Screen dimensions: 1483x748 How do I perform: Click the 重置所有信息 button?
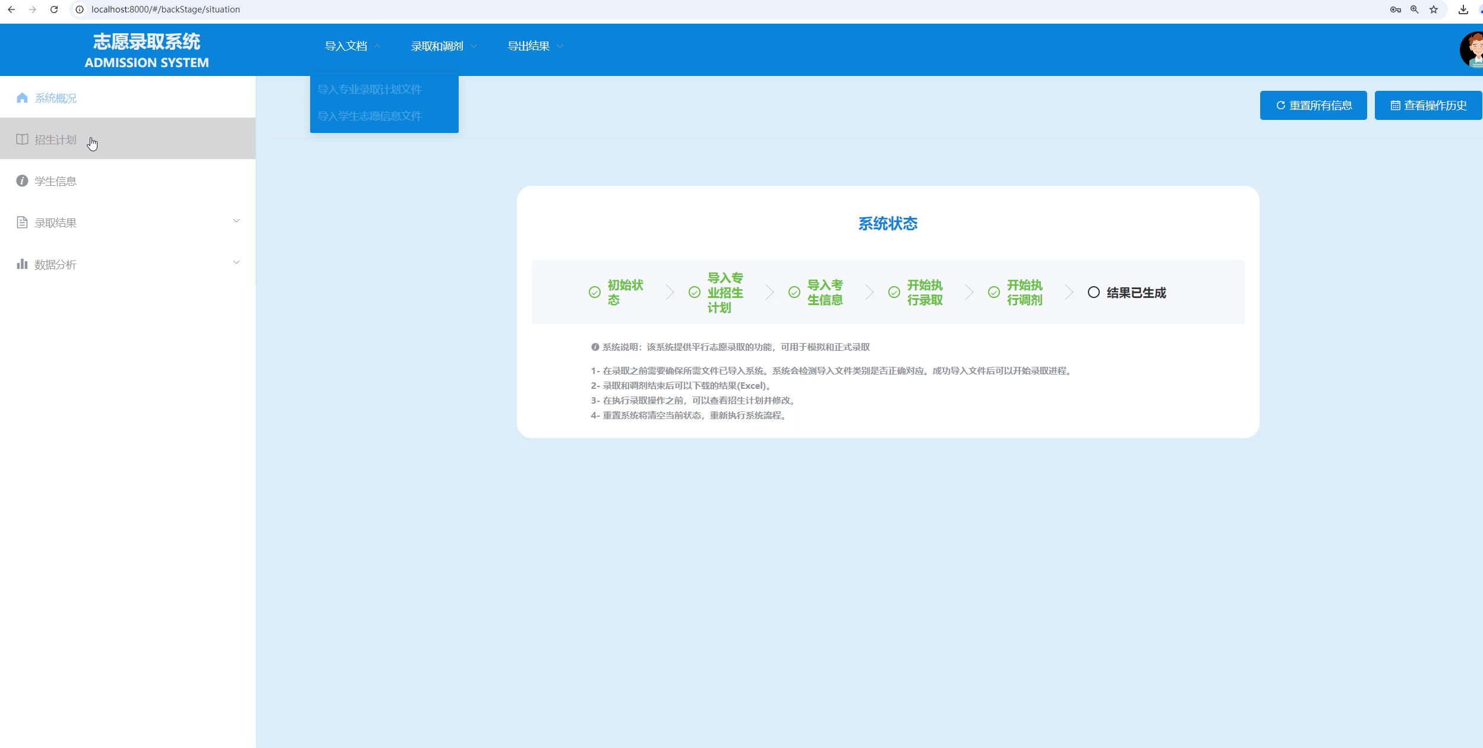pos(1313,106)
